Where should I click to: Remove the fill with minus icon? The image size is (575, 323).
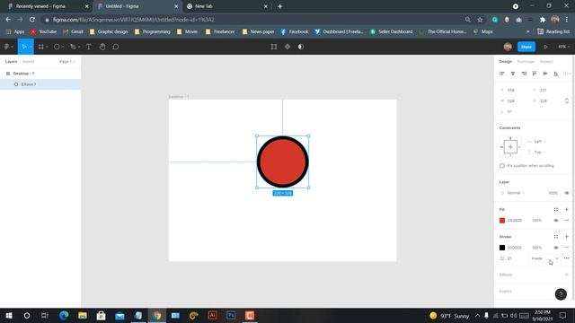click(x=567, y=221)
